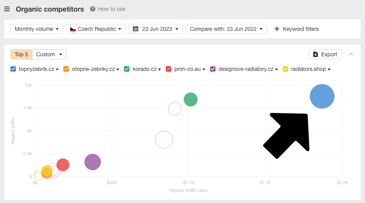Expand the otopne-zebriky.cz domain menu

click(x=118, y=69)
